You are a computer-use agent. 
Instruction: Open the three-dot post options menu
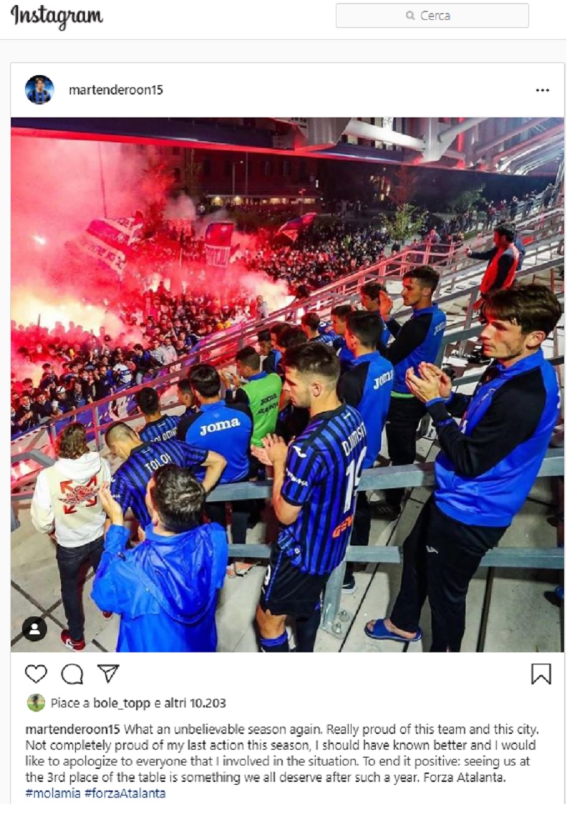point(543,89)
